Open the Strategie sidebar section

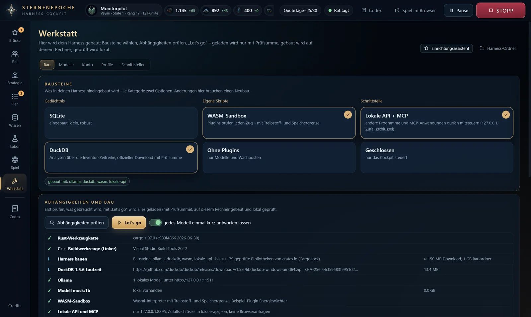[x=15, y=78]
